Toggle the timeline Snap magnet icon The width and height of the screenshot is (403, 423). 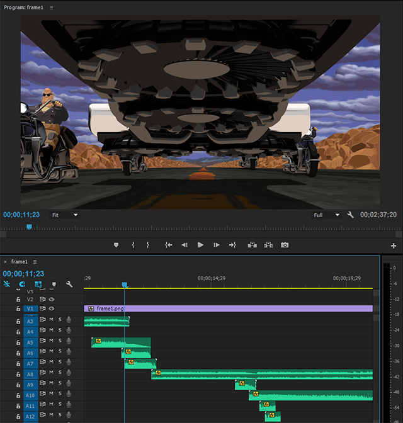coord(22,284)
